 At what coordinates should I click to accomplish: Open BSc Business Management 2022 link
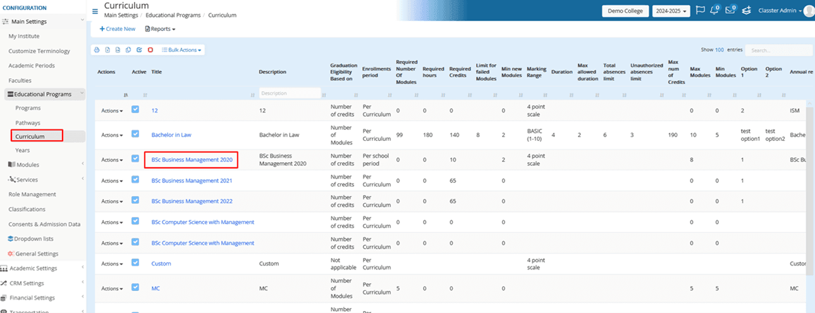192,201
